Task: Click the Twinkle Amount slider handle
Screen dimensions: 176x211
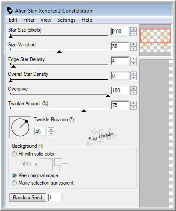Action: pyautogui.click(x=84, y=110)
